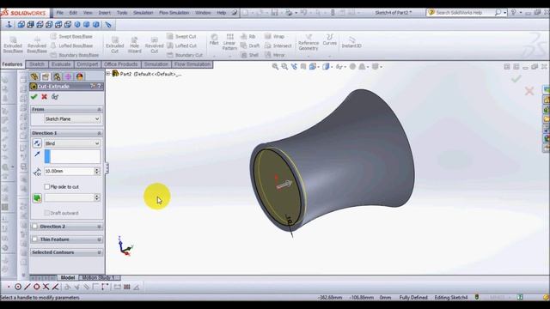Click the Fillet tool
Viewport: 550px width, 309px height.
coord(214,39)
